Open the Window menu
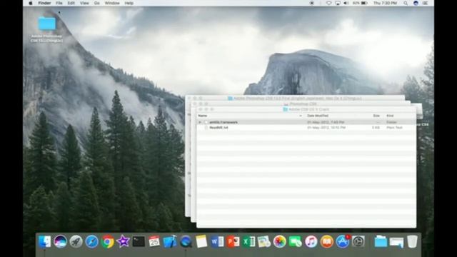457x257 pixels. click(112, 3)
